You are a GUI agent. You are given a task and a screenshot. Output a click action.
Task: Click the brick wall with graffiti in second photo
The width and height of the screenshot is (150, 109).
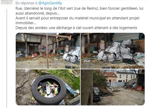pyautogui.click(x=139, y=46)
